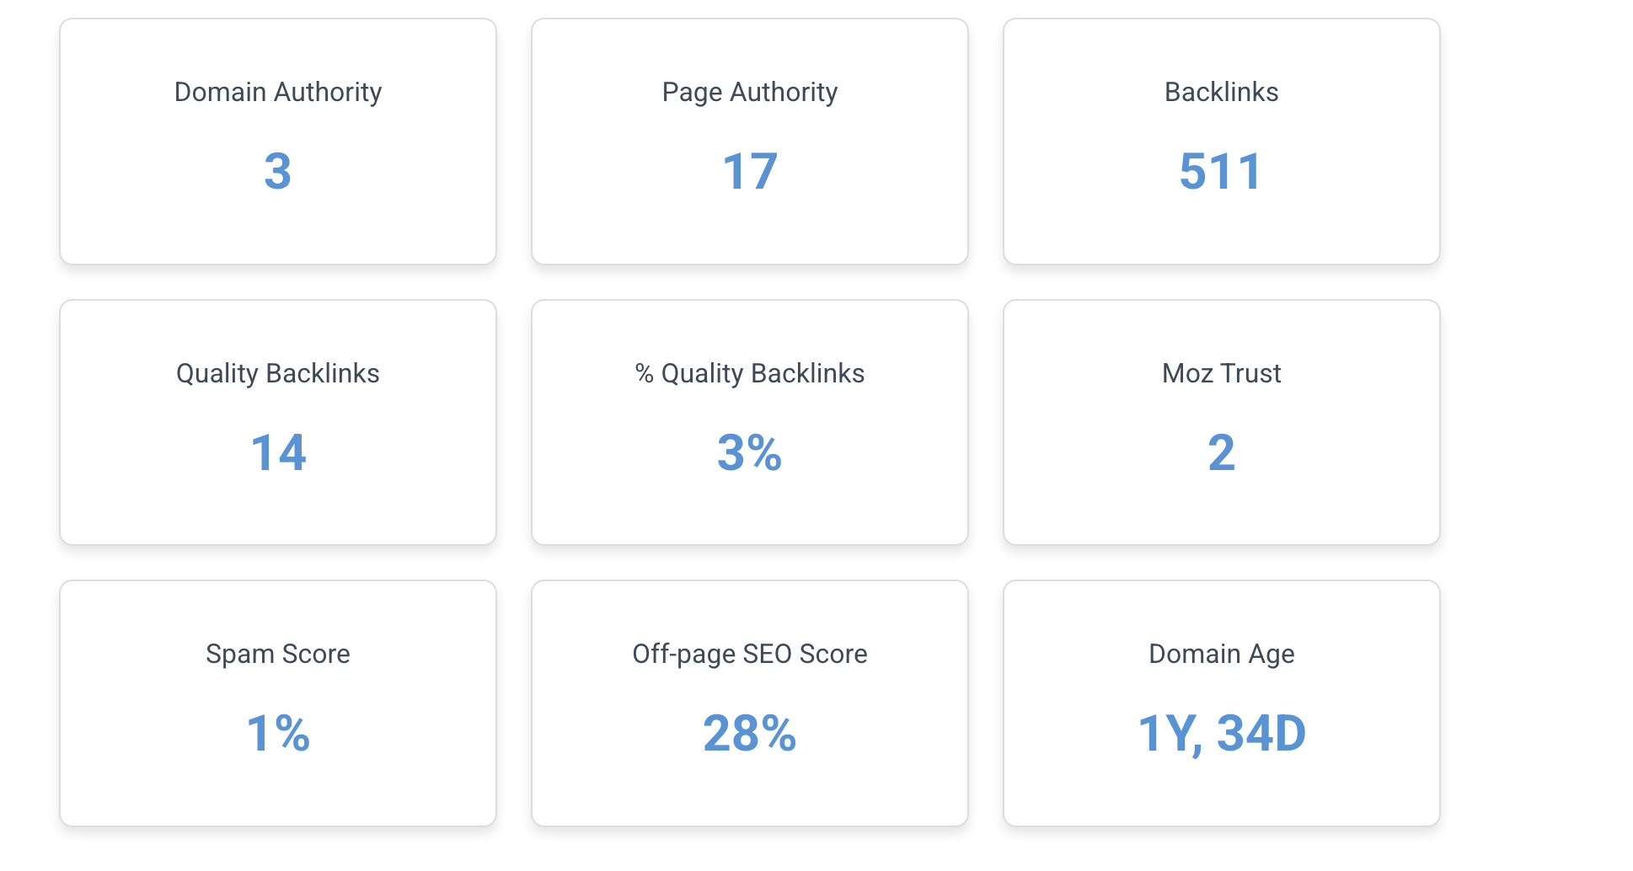The image size is (1633, 871).
Task: Click the Domain Authority heading
Action: tap(277, 92)
